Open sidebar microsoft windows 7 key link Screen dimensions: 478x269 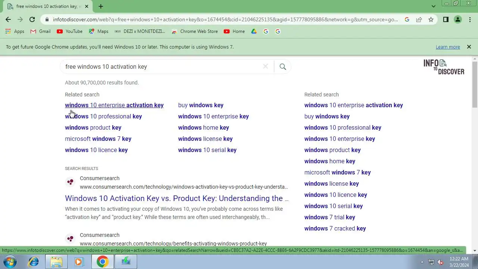coord(338,173)
